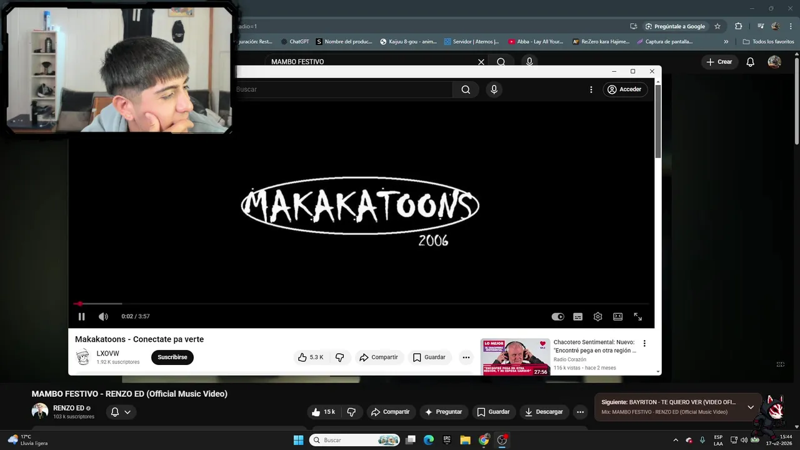Enter fullscreen in the video player
Image resolution: width=800 pixels, height=450 pixels.
click(x=638, y=317)
